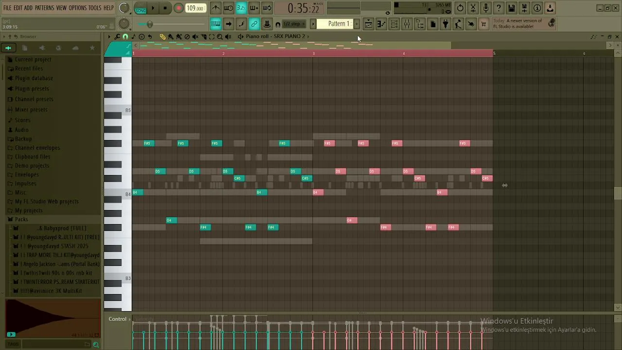Click the browser search magnifier icon

96,344
